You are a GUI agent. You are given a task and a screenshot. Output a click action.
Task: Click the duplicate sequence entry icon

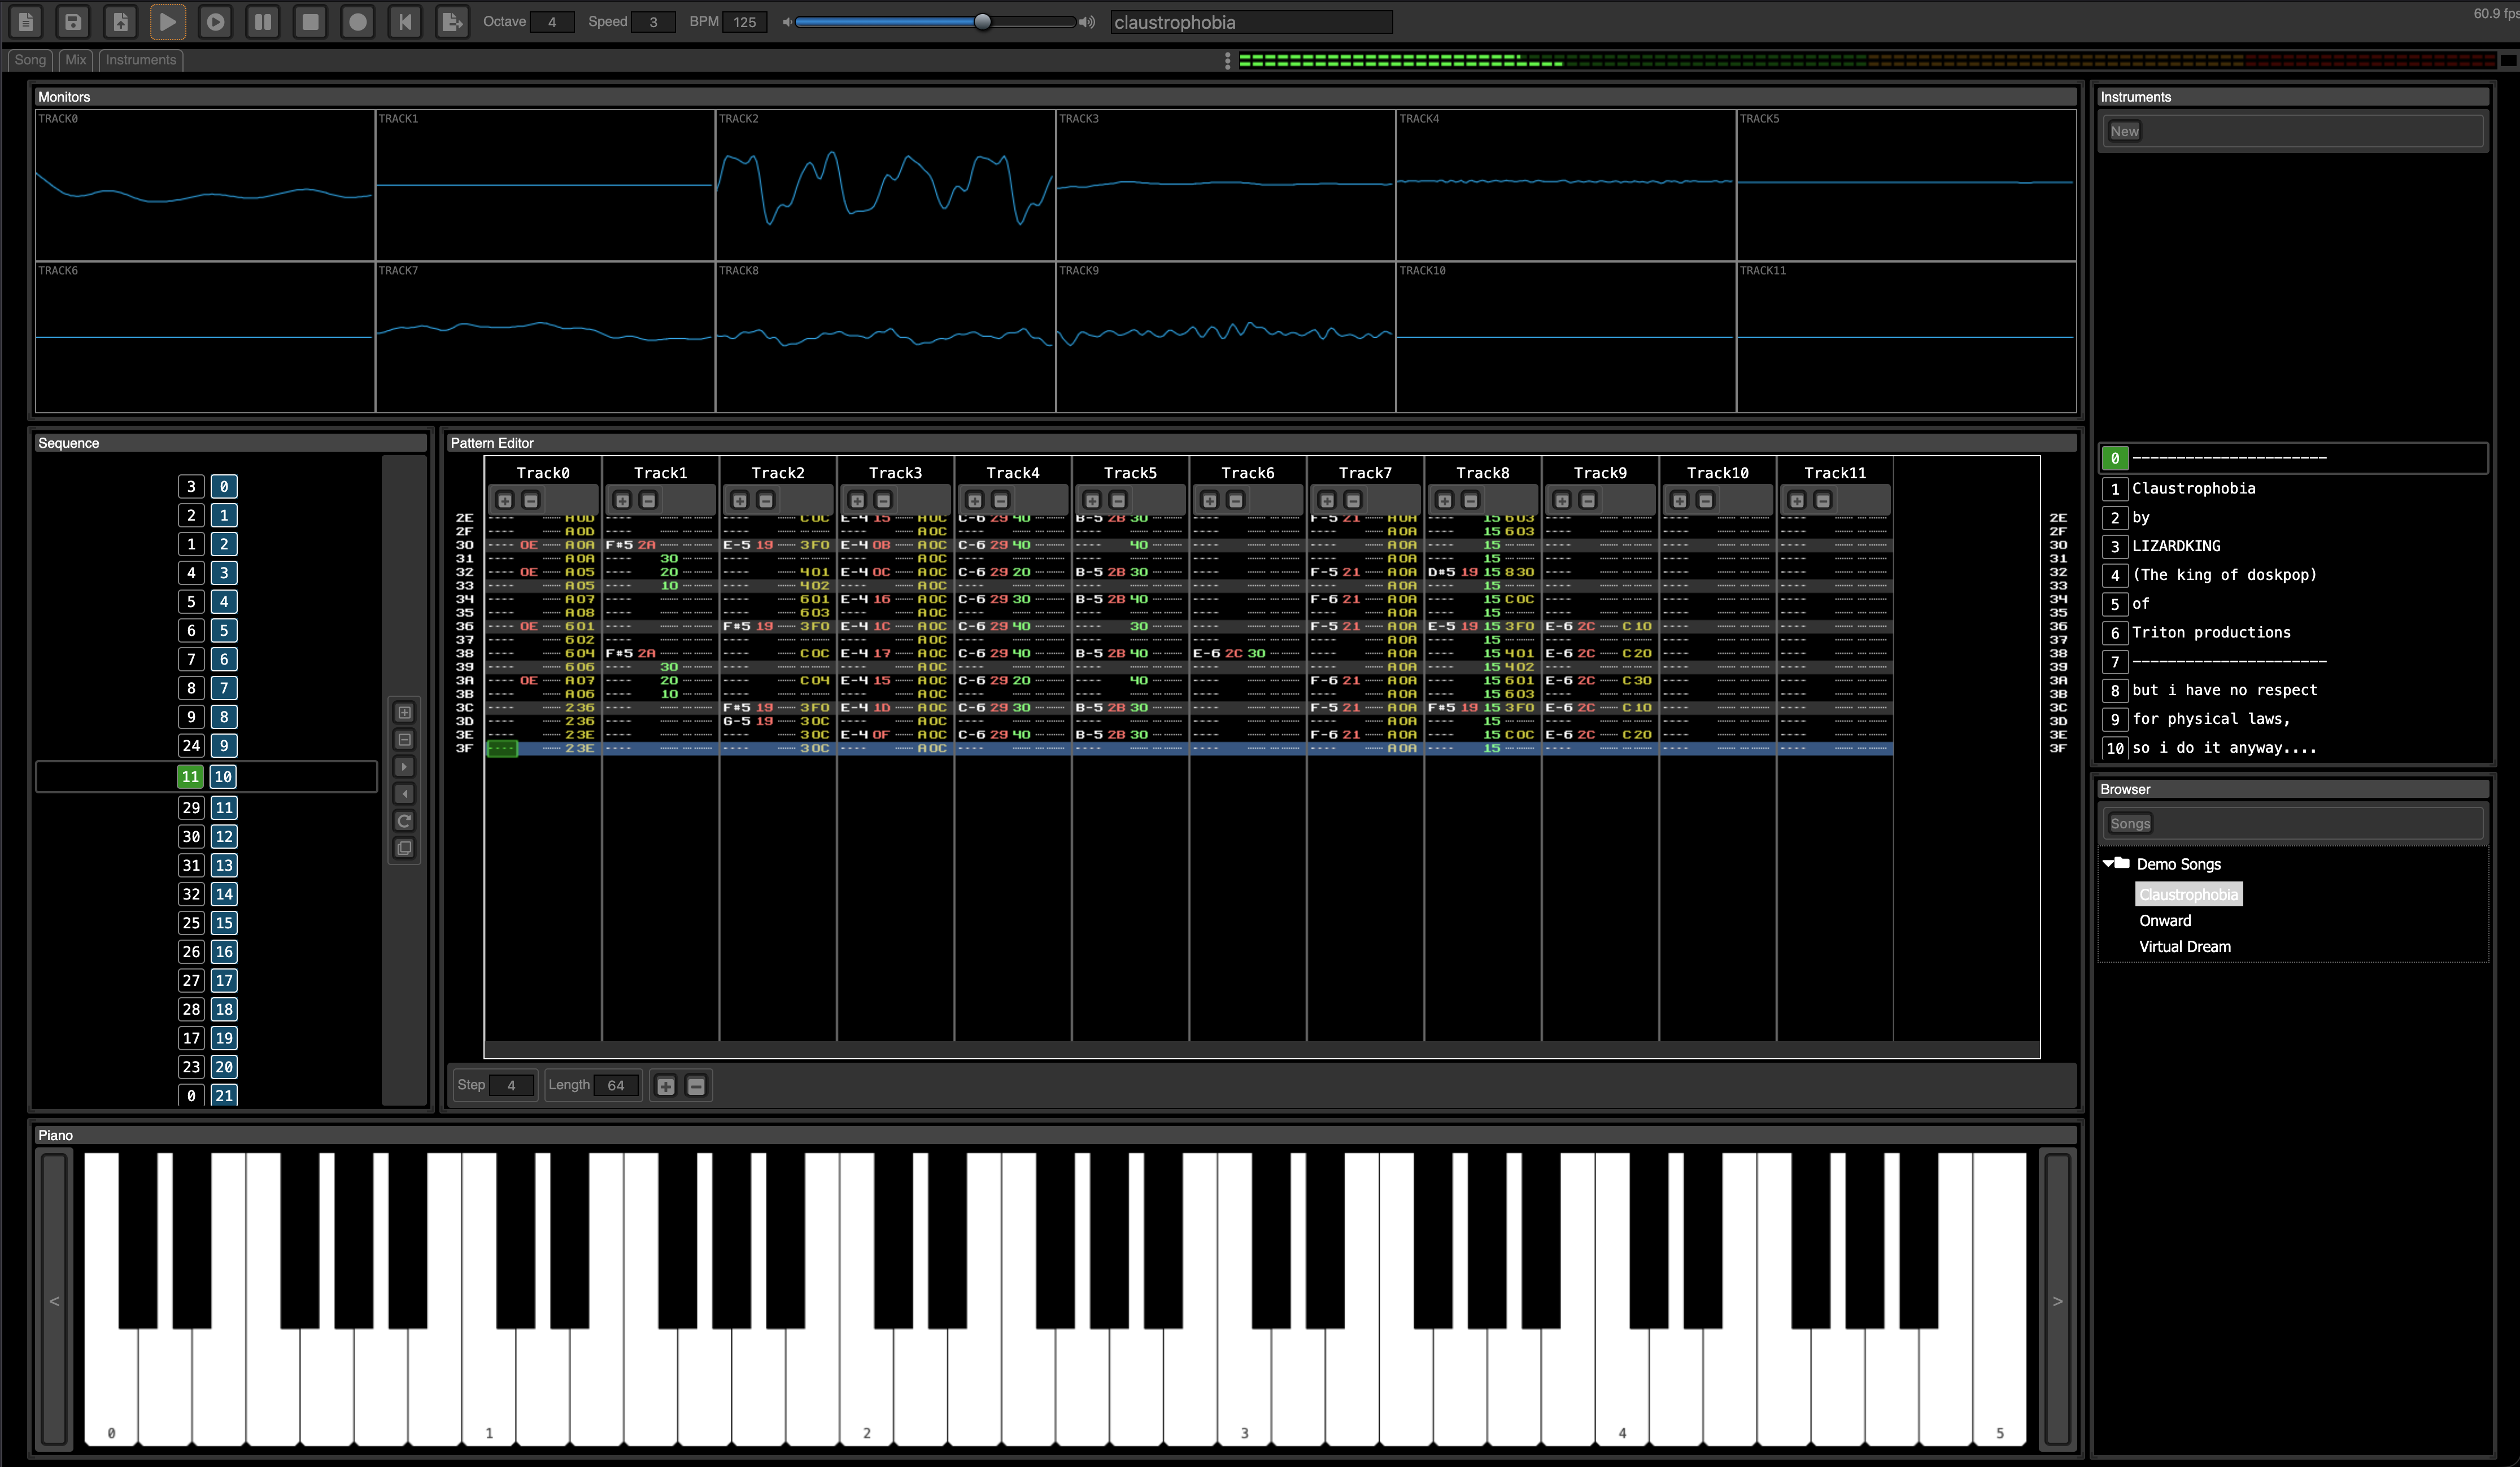[404, 848]
